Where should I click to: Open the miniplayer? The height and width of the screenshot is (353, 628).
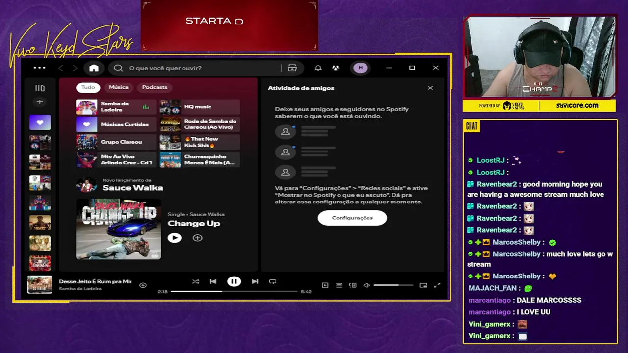tap(423, 285)
